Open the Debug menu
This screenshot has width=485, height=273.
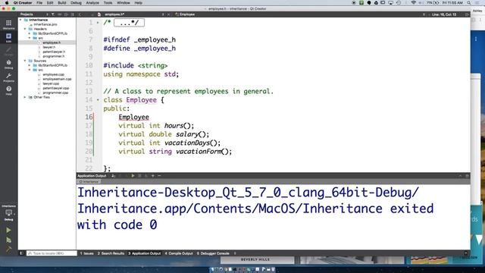coord(76,3)
